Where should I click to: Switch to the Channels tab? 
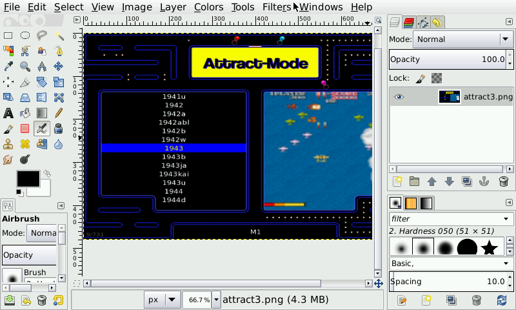tap(409, 23)
